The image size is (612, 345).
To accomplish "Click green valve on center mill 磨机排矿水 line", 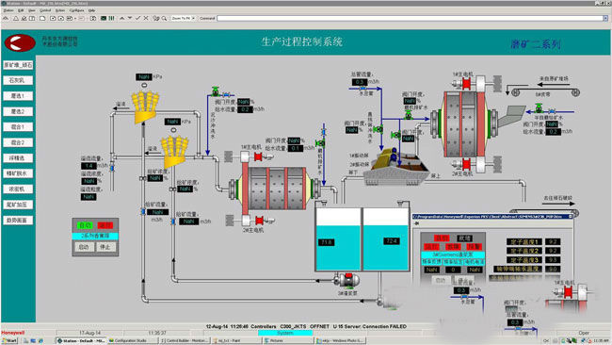I will (320, 143).
